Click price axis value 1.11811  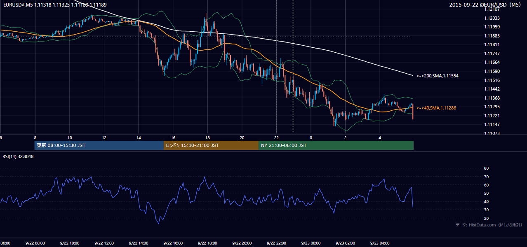[x=492, y=44]
